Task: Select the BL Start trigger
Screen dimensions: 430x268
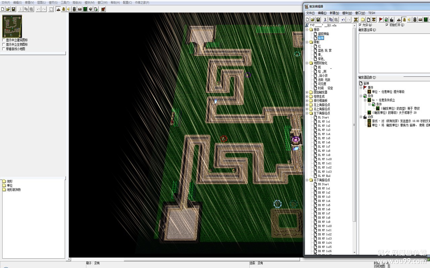Action: pyautogui.click(x=323, y=118)
